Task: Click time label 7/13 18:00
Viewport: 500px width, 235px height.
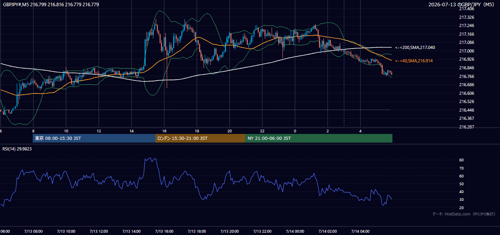Action: (197, 231)
